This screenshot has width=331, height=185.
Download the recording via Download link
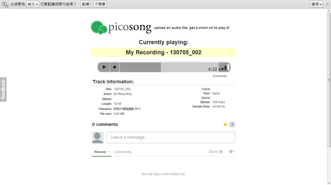(x=220, y=76)
